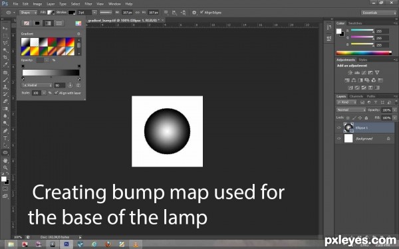The image size is (399, 249).
Task: Click the Fill gradient swatch in options bar
Action: pyautogui.click(x=51, y=12)
